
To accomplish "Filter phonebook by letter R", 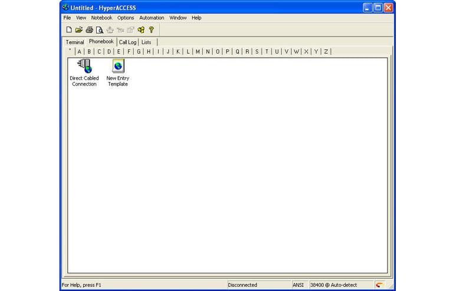I will (x=247, y=52).
